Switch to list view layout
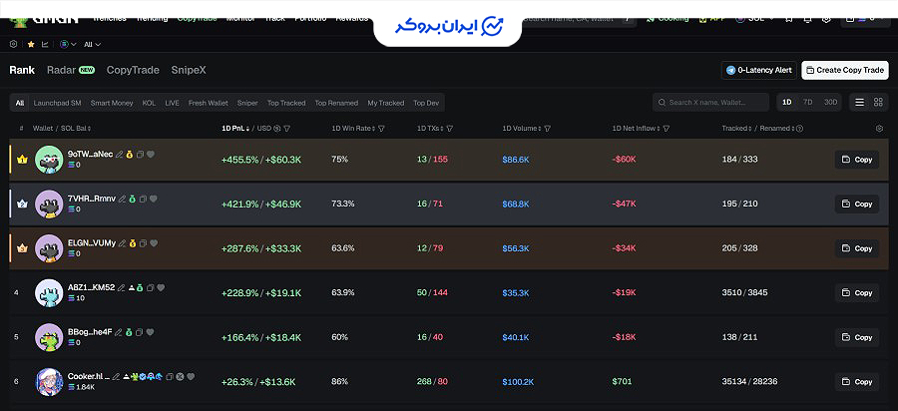Viewport: 898px width, 411px height. tap(860, 103)
